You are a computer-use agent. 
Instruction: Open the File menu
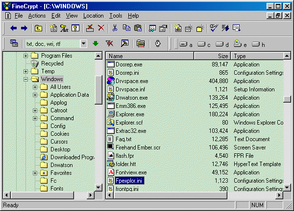[x=19, y=16]
